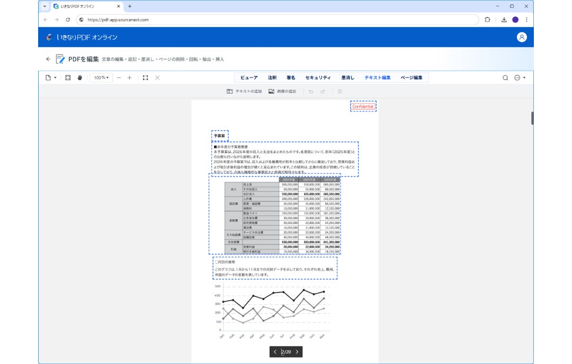Open the tab search dropdown chevron
Screen dimensions: 572x364
[44, 6]
